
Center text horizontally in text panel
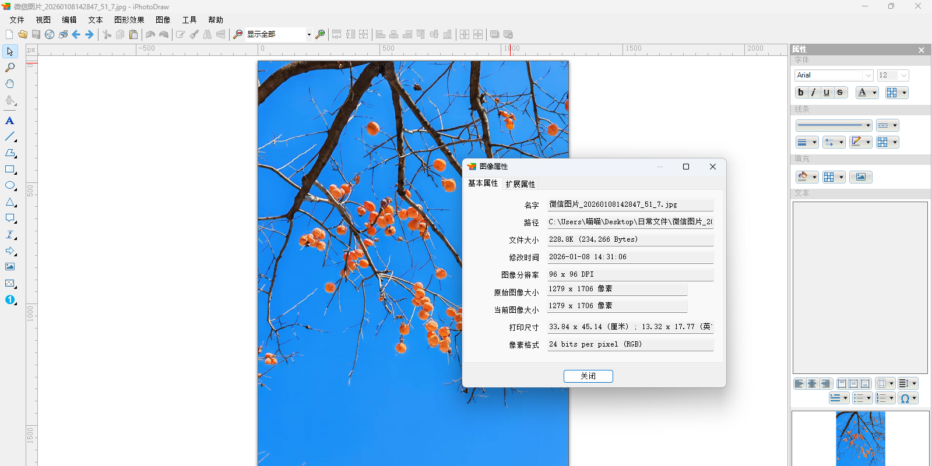click(x=812, y=383)
